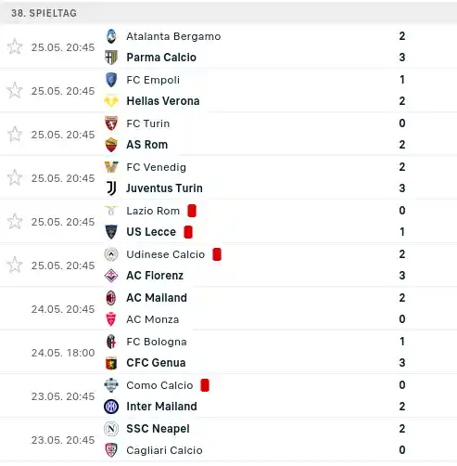Click the SSC Neapel crest icon
This screenshot has height=466, width=457.
[111, 429]
